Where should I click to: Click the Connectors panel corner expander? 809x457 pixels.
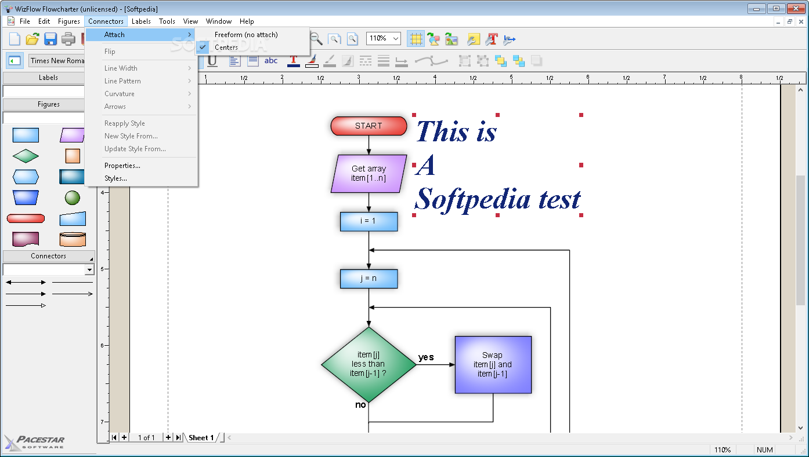tap(91, 258)
